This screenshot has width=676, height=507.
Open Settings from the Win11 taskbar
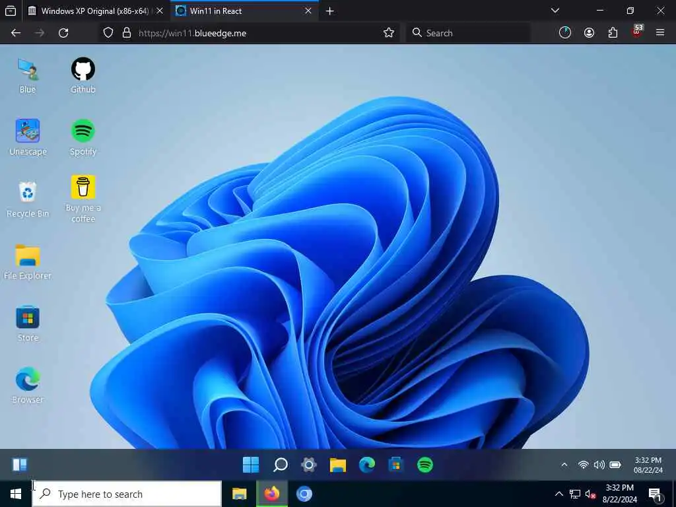(x=309, y=465)
